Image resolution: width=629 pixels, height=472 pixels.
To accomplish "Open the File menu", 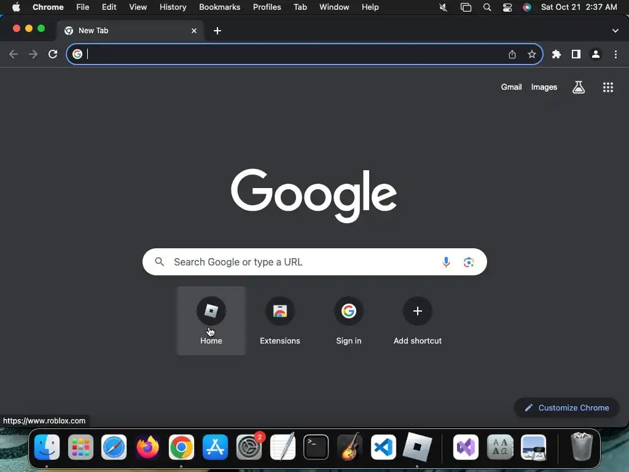I will tap(83, 7).
